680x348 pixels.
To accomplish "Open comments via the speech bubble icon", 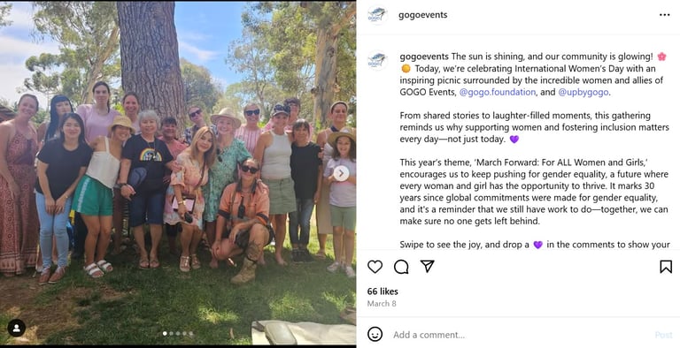I will pyautogui.click(x=401, y=267).
